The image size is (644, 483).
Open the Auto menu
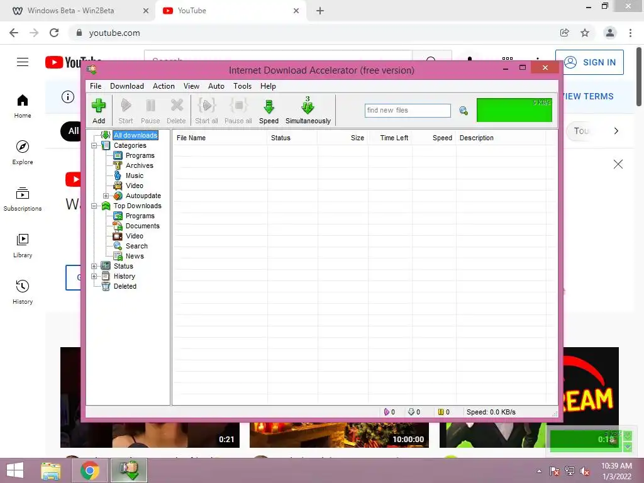click(216, 86)
